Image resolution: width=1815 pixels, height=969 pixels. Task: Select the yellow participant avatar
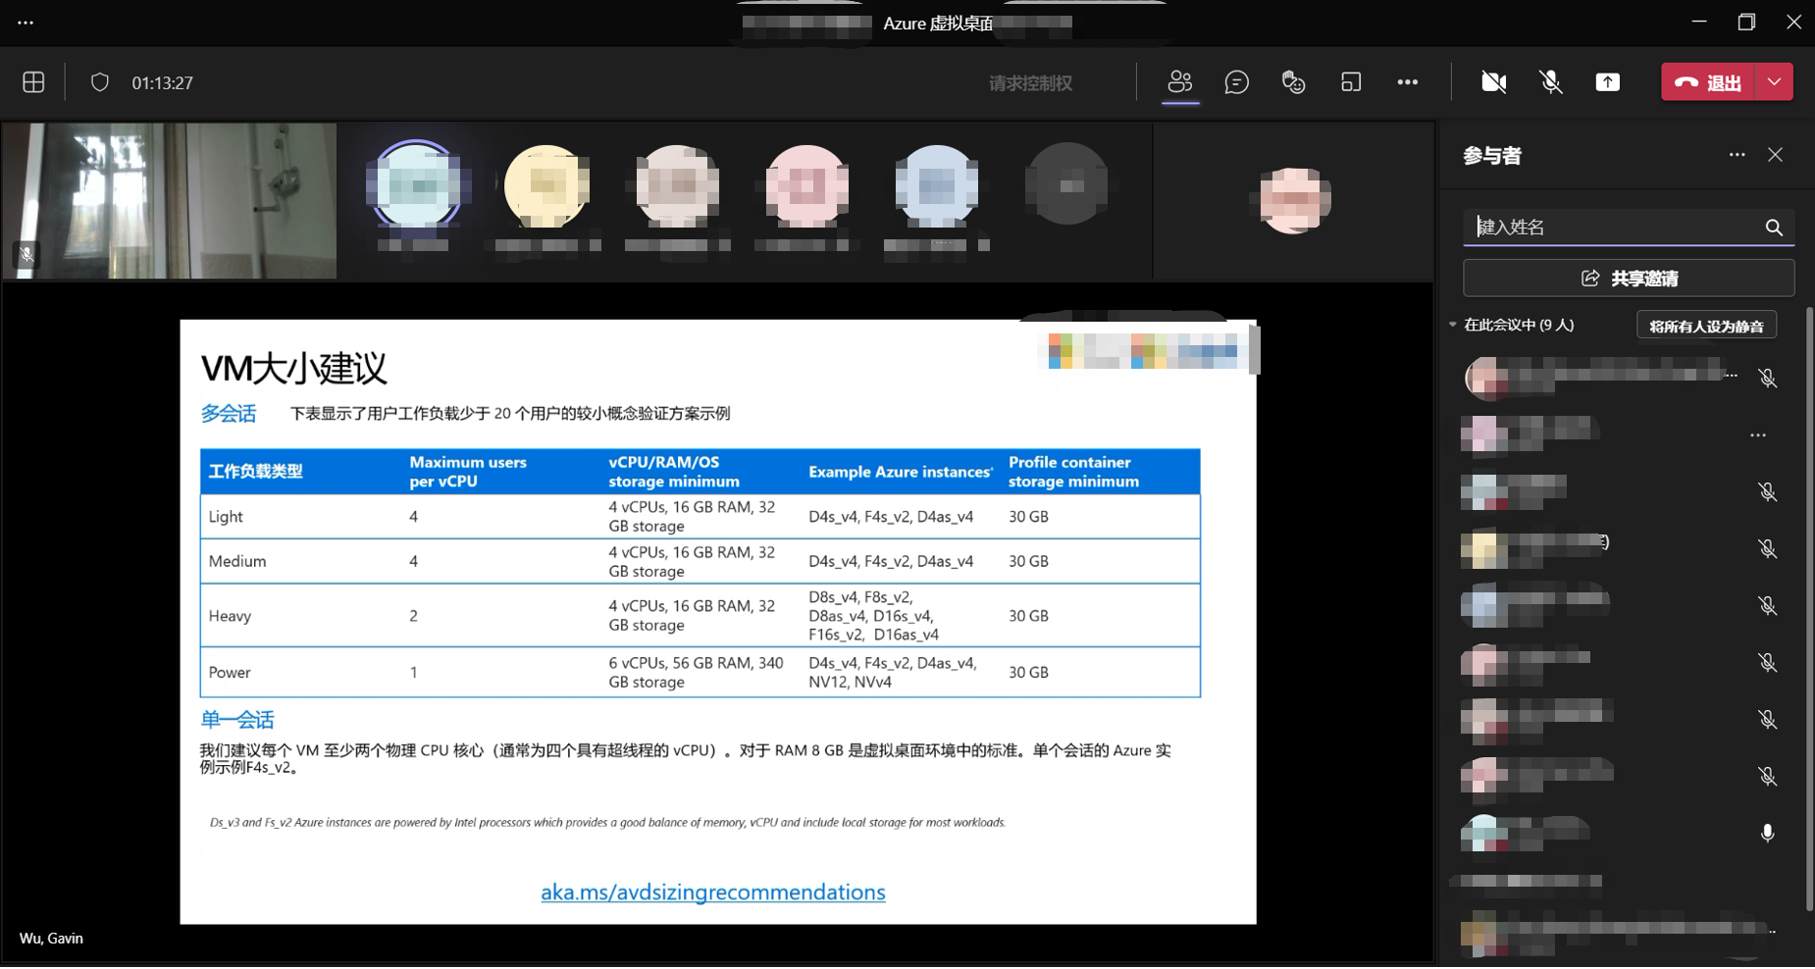[x=546, y=185]
